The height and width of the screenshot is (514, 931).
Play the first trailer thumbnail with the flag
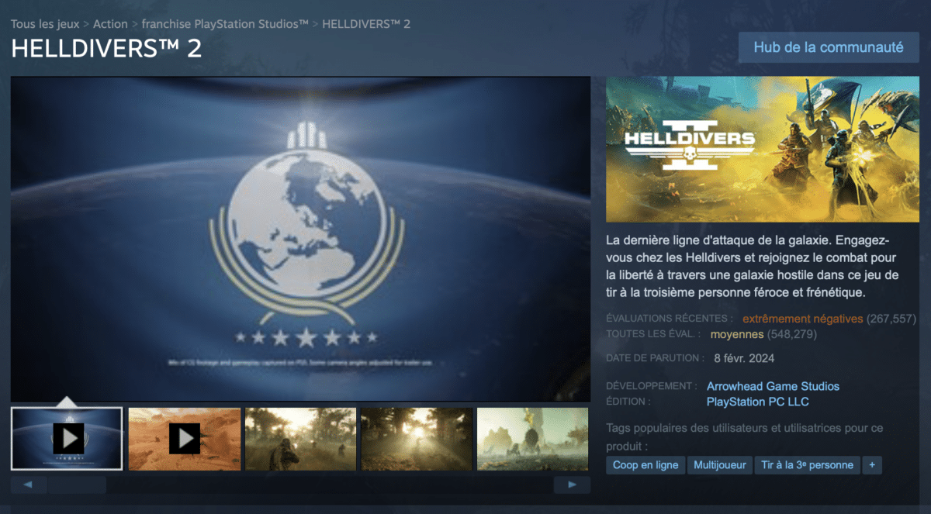coord(67,439)
